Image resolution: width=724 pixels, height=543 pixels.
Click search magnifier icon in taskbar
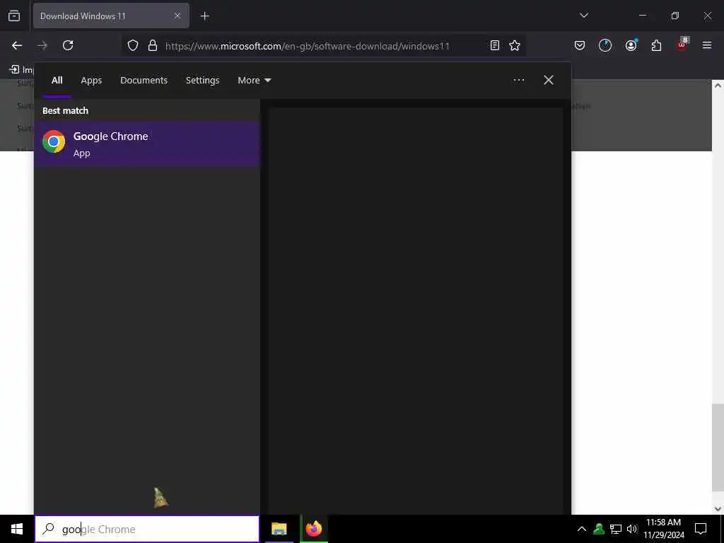coord(49,529)
